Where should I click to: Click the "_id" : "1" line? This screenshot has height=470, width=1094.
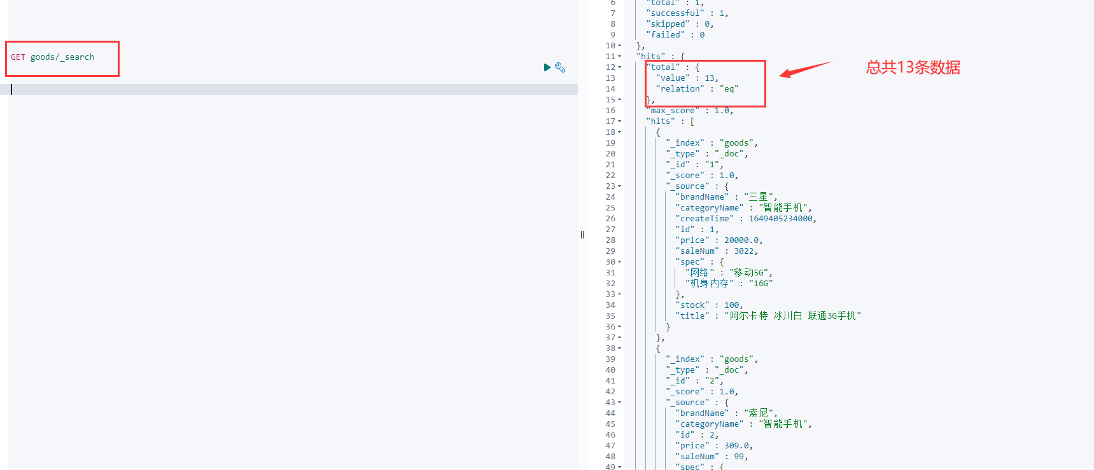tap(695, 165)
